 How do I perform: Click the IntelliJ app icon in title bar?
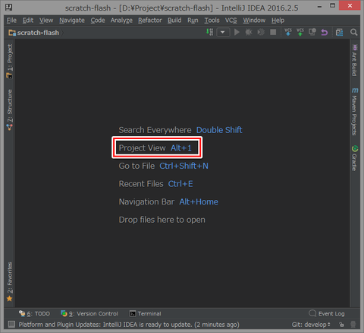point(9,7)
